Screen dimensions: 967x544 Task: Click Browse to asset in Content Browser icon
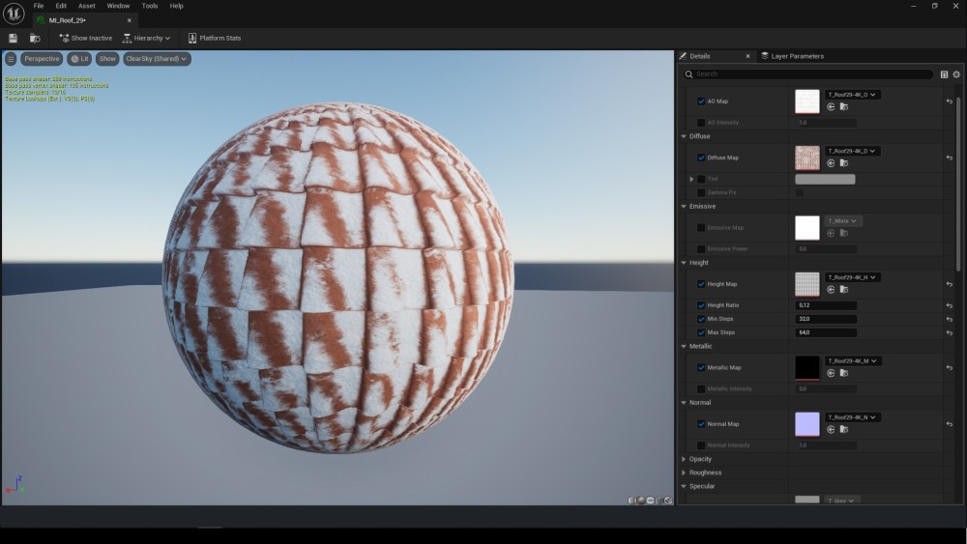35,38
